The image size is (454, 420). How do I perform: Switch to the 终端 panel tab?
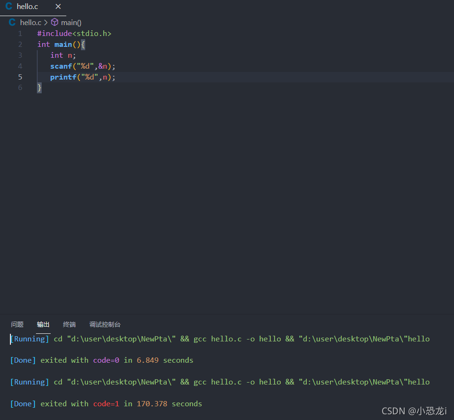point(69,324)
